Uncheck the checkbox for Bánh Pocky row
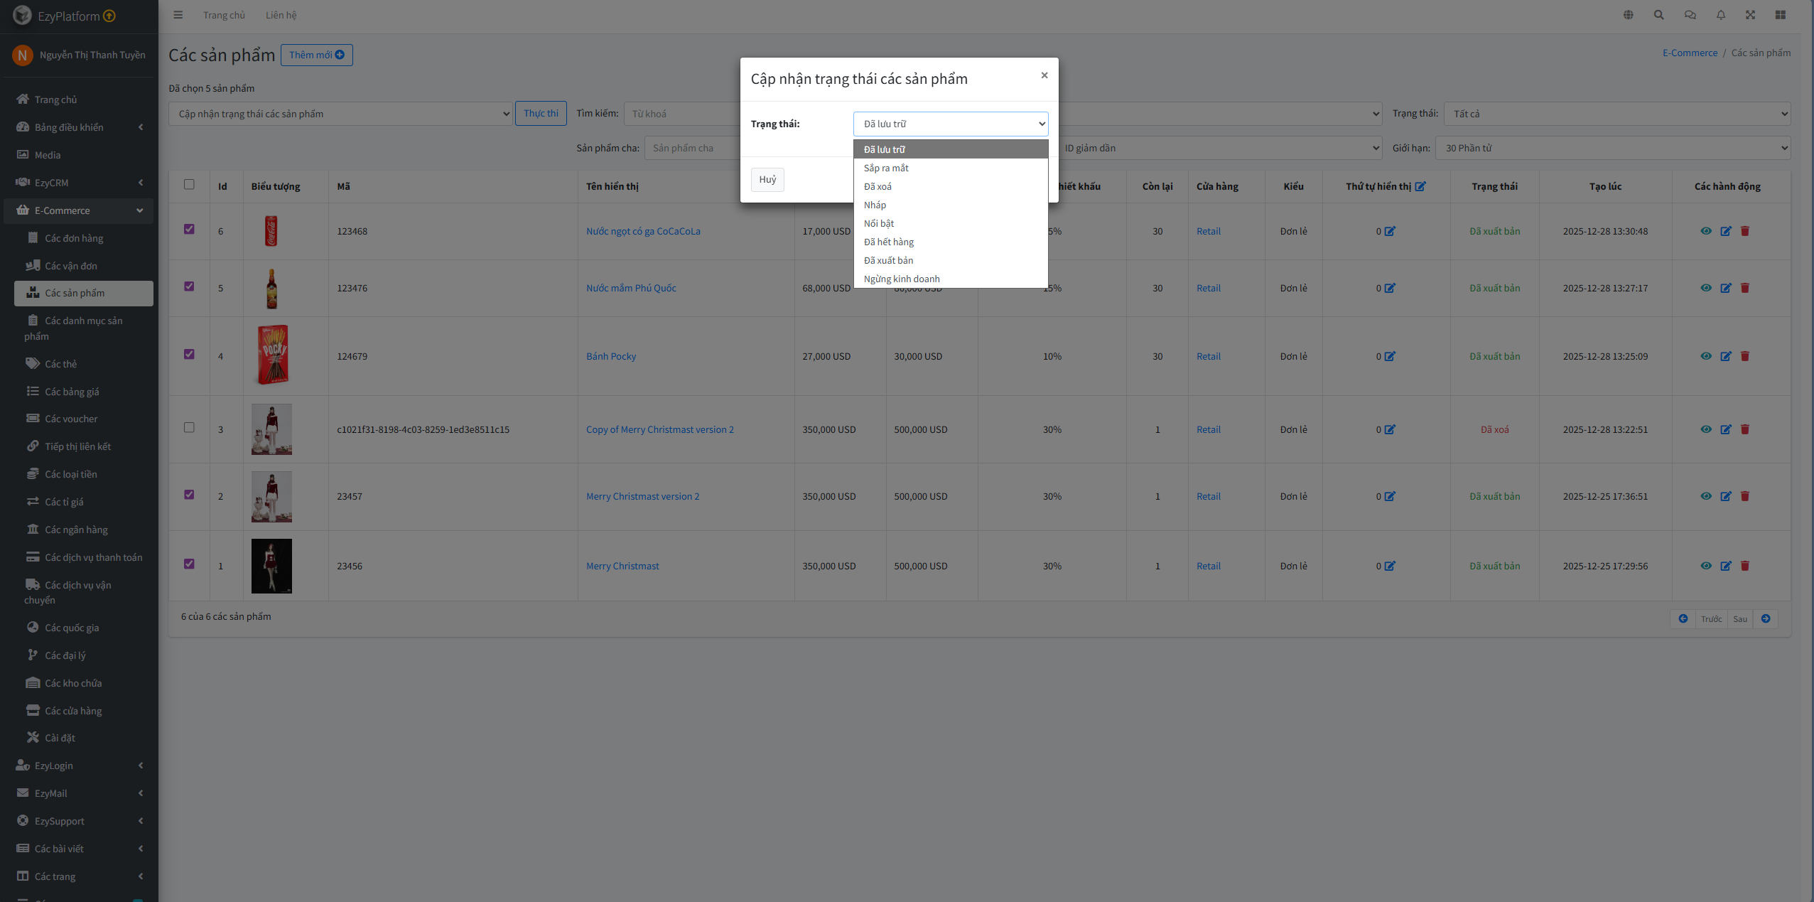This screenshot has width=1814, height=902. click(189, 354)
